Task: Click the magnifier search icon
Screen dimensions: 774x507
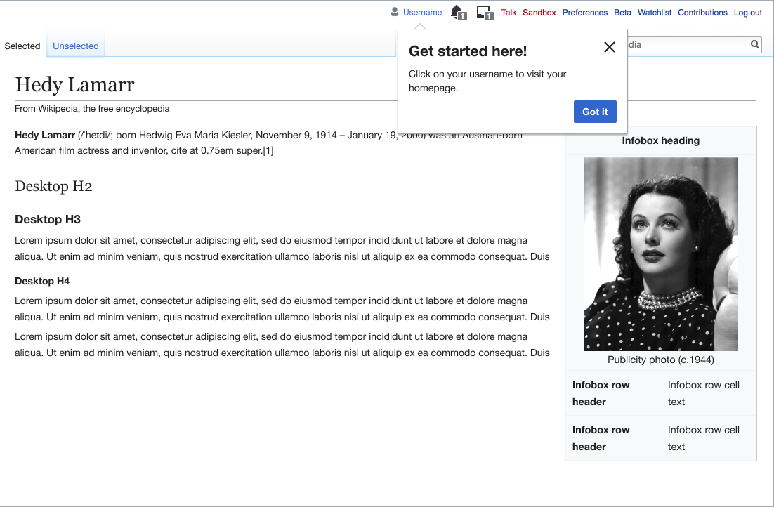Action: point(754,45)
